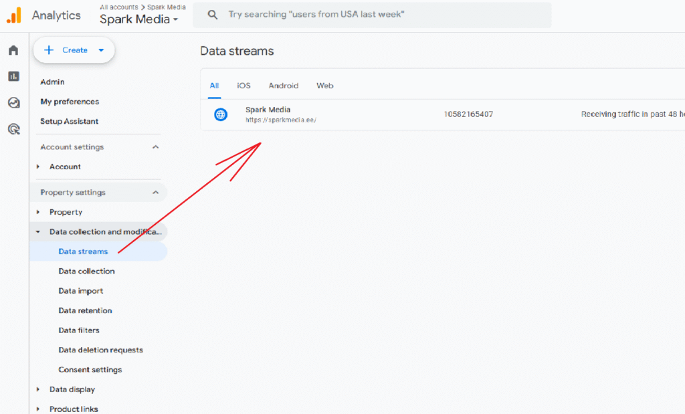Click the Data streams page heading

[237, 51]
